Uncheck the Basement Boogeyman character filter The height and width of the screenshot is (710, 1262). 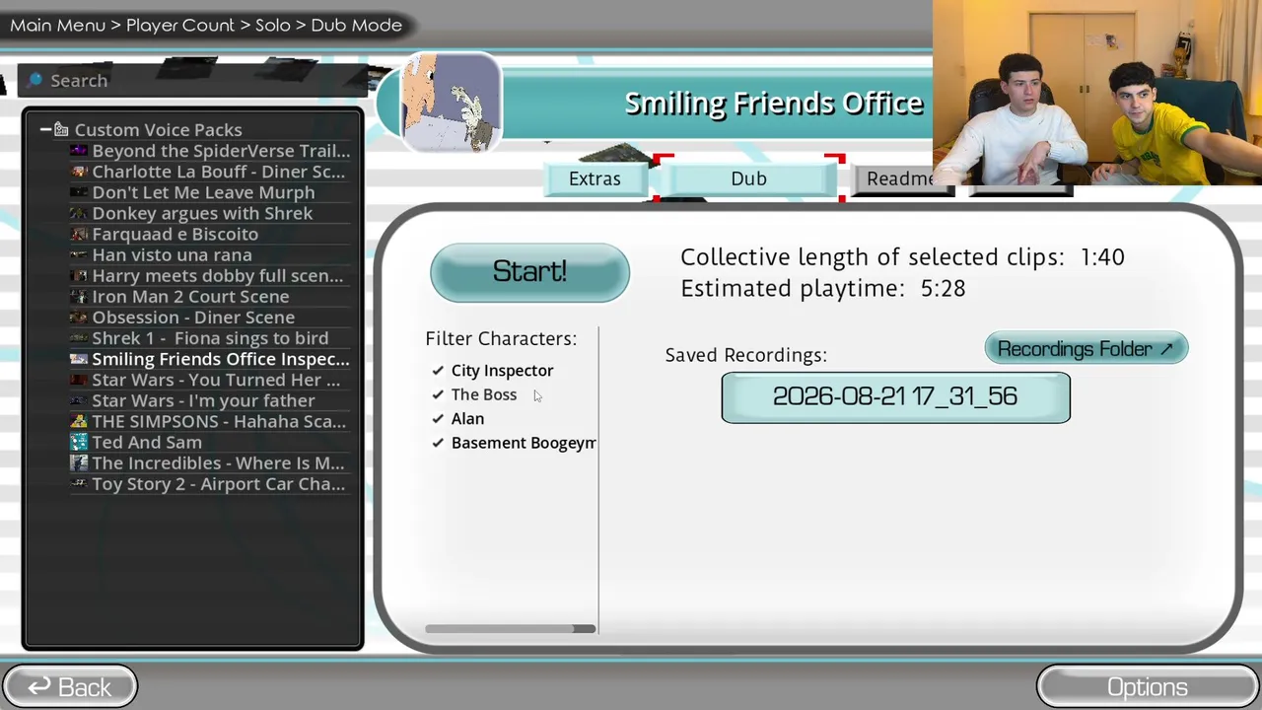(x=438, y=443)
